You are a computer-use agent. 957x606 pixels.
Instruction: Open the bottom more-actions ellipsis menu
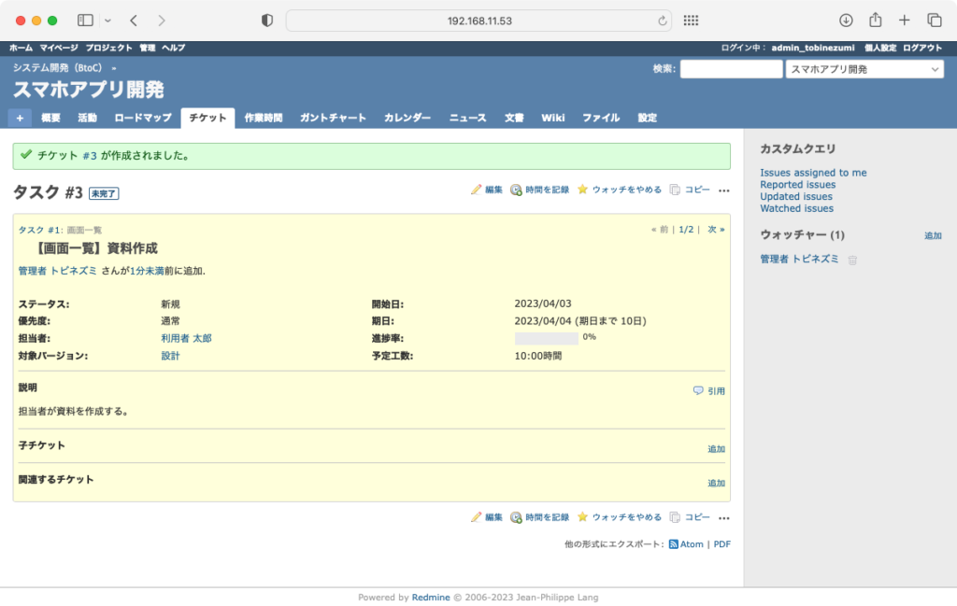[x=724, y=517]
